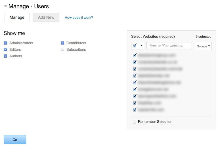
Task: Click the "9 selected" counter label
Action: pyautogui.click(x=203, y=37)
